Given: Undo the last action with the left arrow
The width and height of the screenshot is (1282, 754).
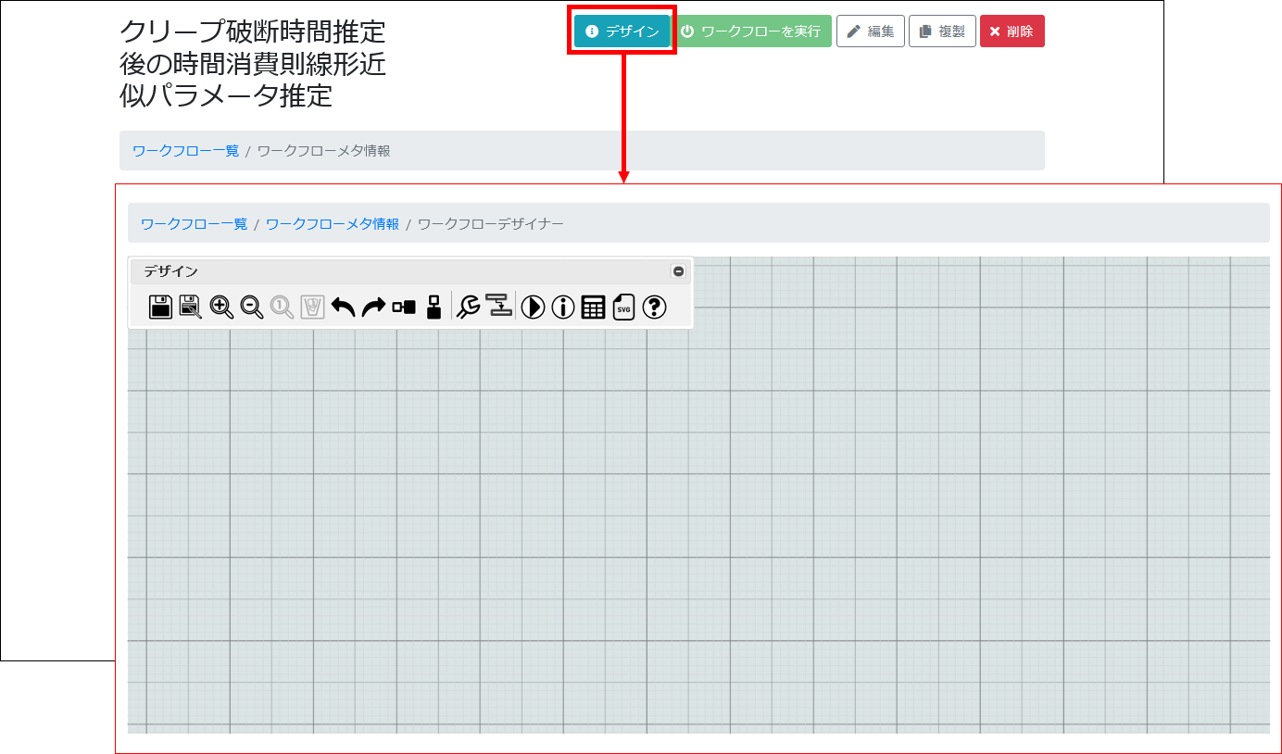Looking at the screenshot, I should point(343,307).
